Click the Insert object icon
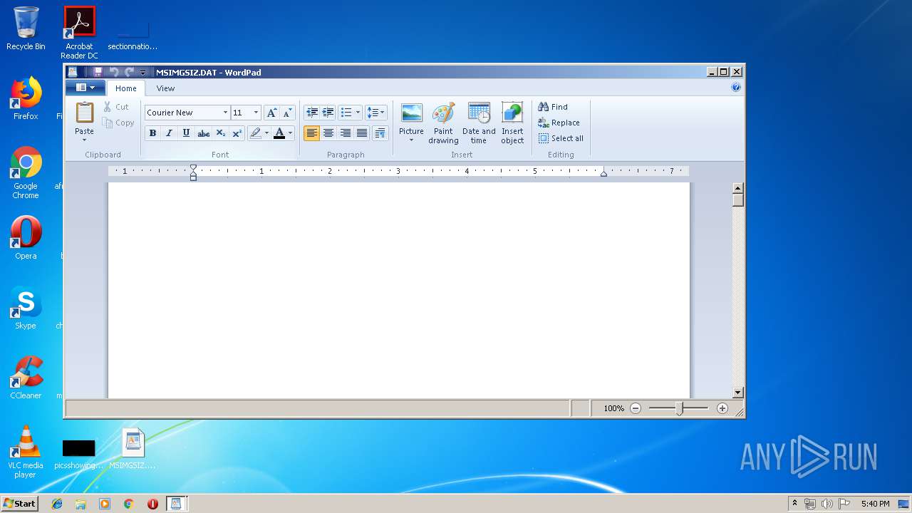 tap(512, 113)
